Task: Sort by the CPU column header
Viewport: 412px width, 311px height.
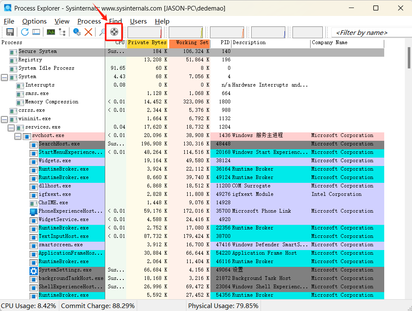Action: 116,43
